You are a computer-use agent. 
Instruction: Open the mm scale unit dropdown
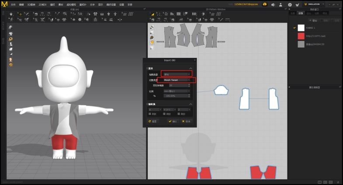(x=177, y=91)
